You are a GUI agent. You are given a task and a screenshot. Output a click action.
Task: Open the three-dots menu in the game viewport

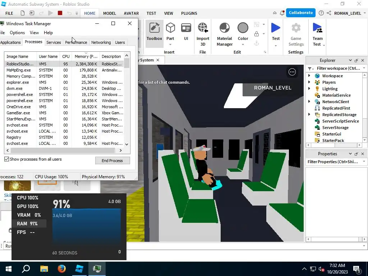[292, 72]
